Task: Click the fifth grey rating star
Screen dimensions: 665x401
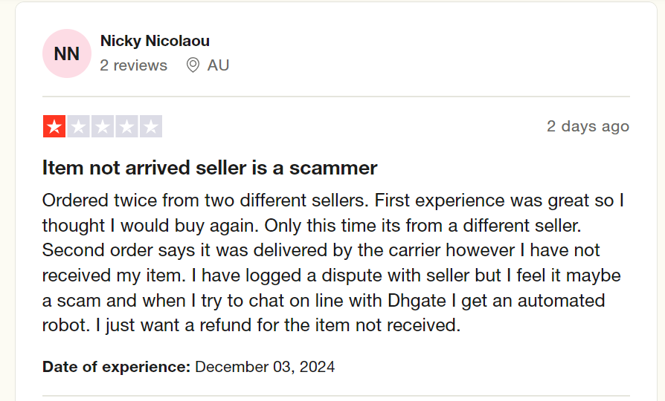Action: click(151, 127)
